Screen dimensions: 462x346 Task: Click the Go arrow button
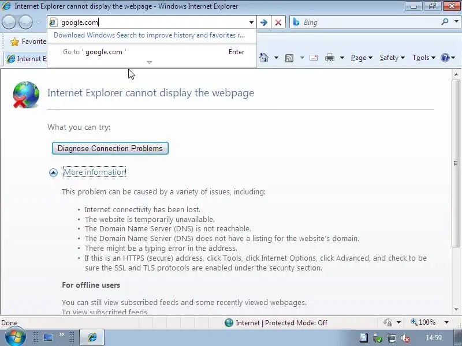264,22
